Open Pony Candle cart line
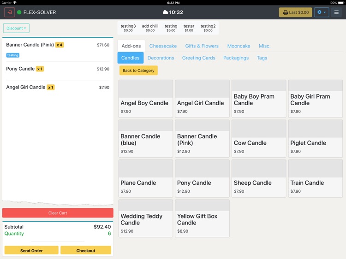This screenshot has width=346, height=259. pos(58,71)
